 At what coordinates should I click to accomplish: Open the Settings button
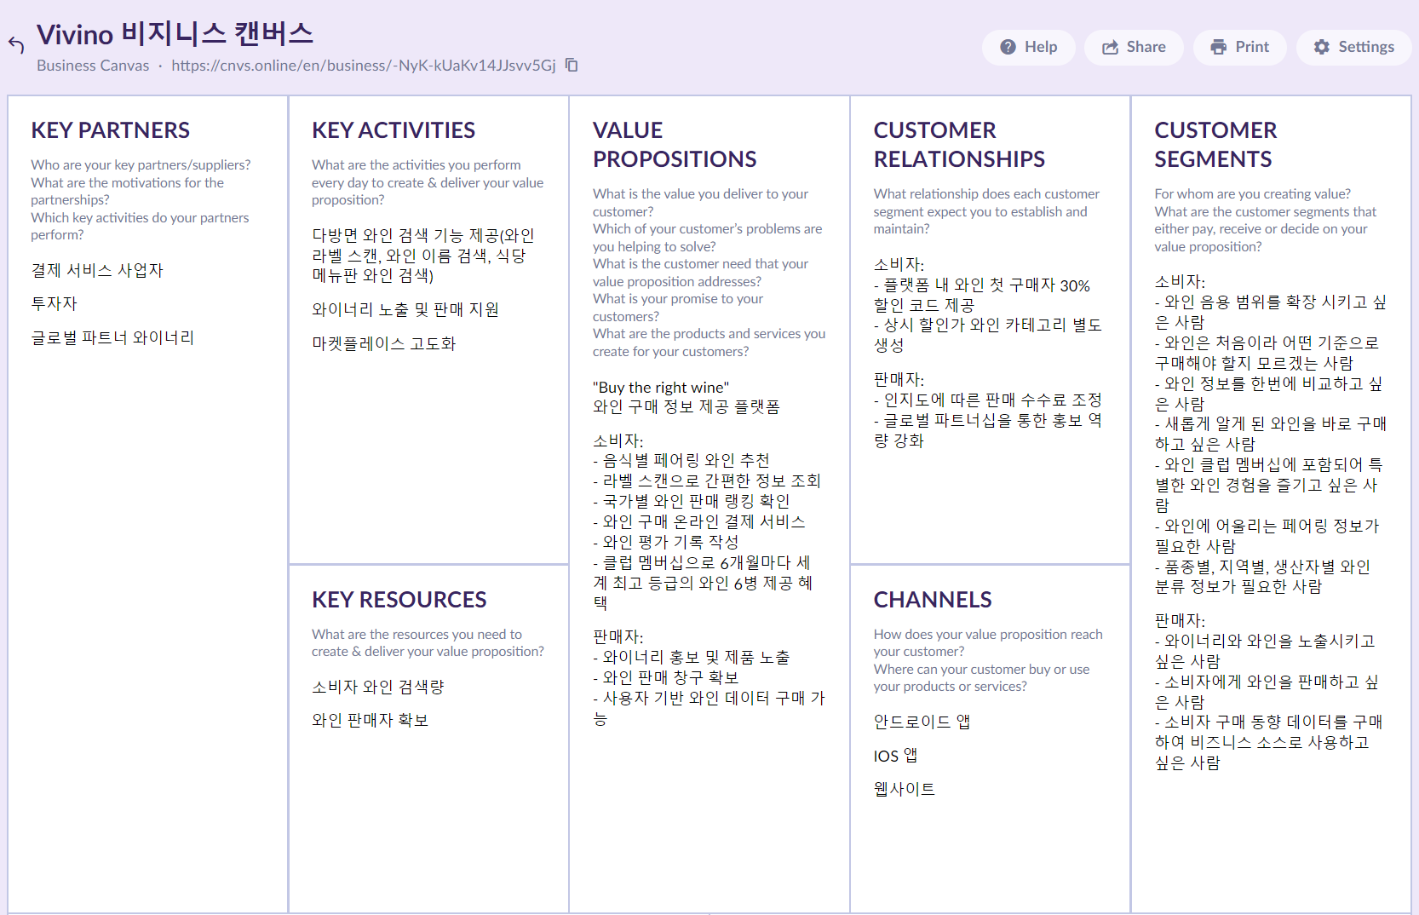click(x=1353, y=47)
